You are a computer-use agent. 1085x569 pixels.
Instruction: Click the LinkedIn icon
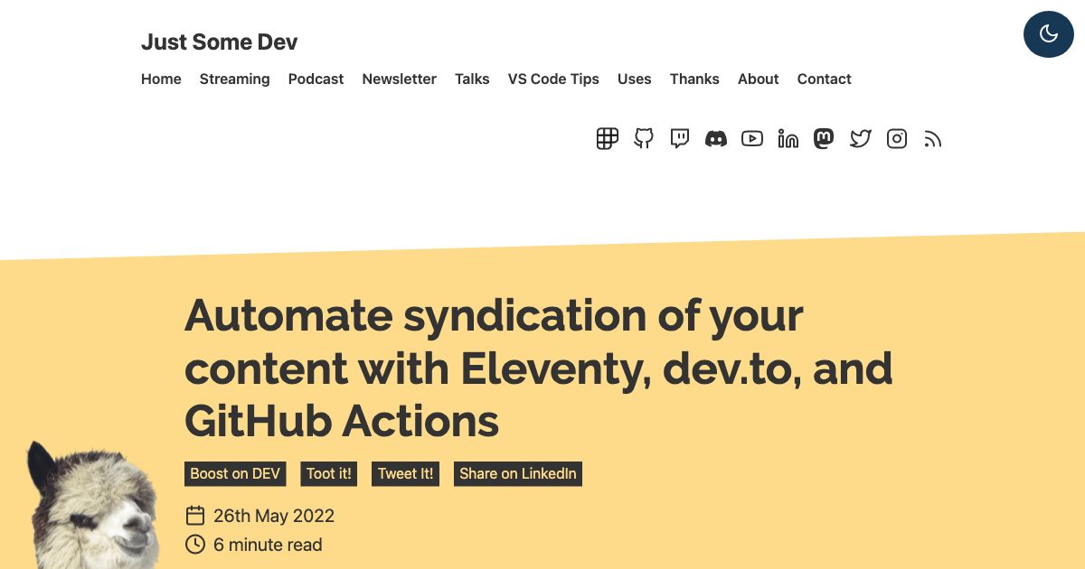(x=788, y=138)
